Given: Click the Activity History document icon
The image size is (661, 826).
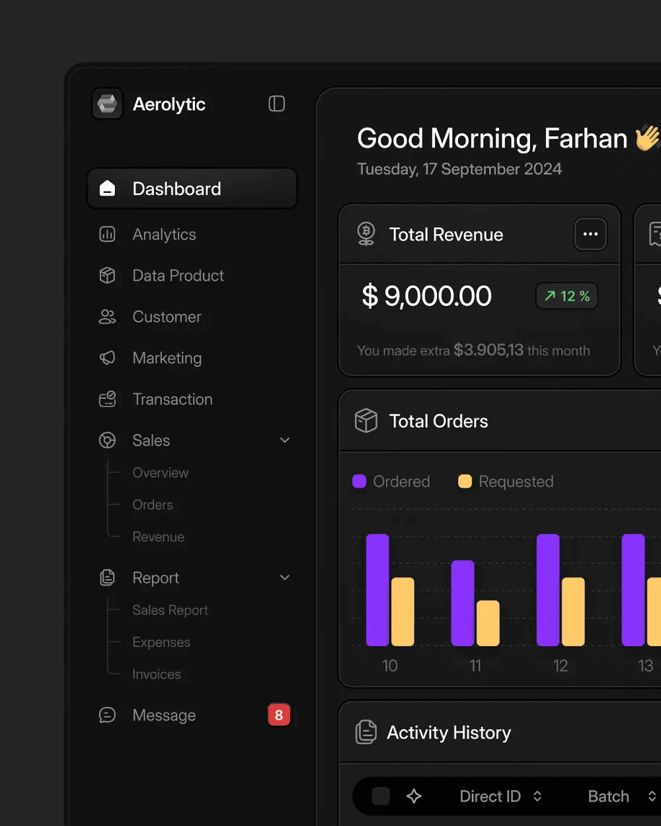Looking at the screenshot, I should (x=366, y=732).
